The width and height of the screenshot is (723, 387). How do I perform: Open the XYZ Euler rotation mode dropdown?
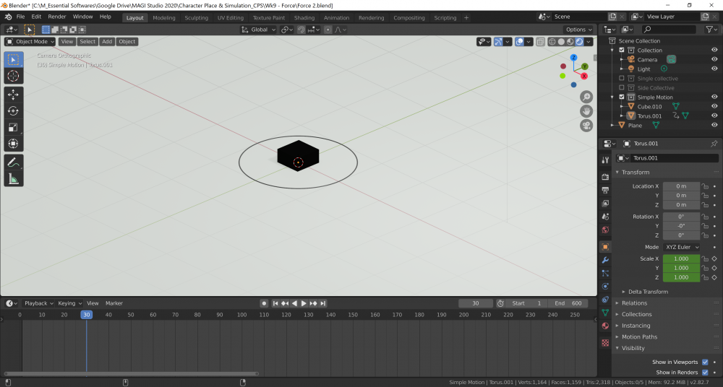[x=681, y=247]
